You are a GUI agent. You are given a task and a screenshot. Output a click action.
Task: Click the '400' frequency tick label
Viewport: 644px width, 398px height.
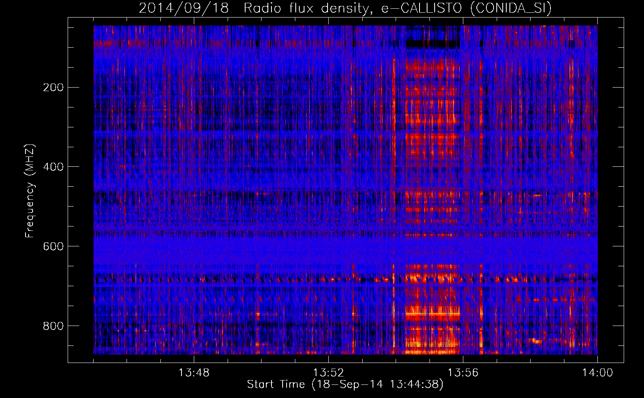click(53, 167)
